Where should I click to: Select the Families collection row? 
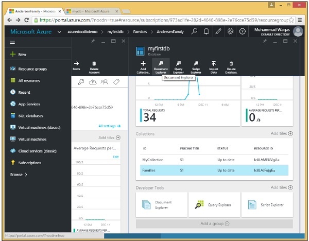pos(214,170)
